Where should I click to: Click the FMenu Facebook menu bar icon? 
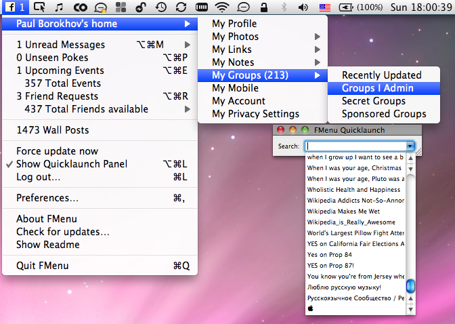tap(16, 7)
